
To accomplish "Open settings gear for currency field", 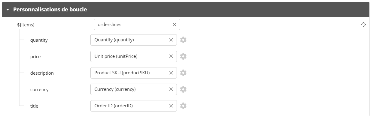I will pyautogui.click(x=183, y=89).
